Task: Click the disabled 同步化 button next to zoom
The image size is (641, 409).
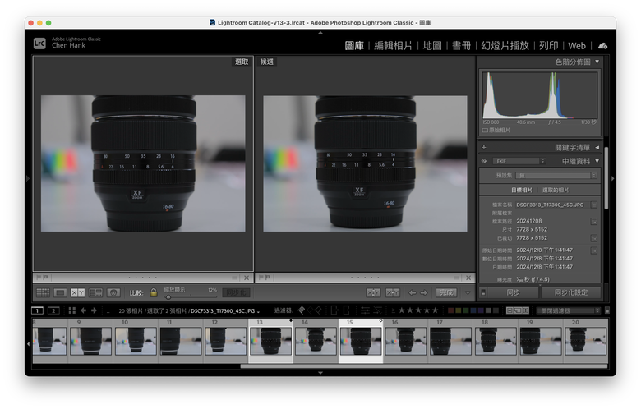Action: (237, 292)
